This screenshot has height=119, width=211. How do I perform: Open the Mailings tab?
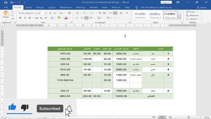pos(80,7)
